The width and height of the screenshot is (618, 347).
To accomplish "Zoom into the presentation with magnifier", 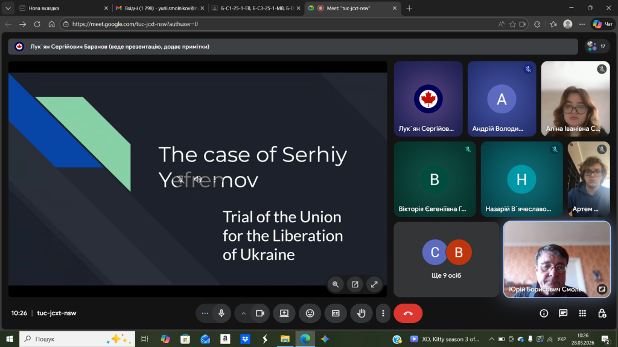I will [x=336, y=284].
